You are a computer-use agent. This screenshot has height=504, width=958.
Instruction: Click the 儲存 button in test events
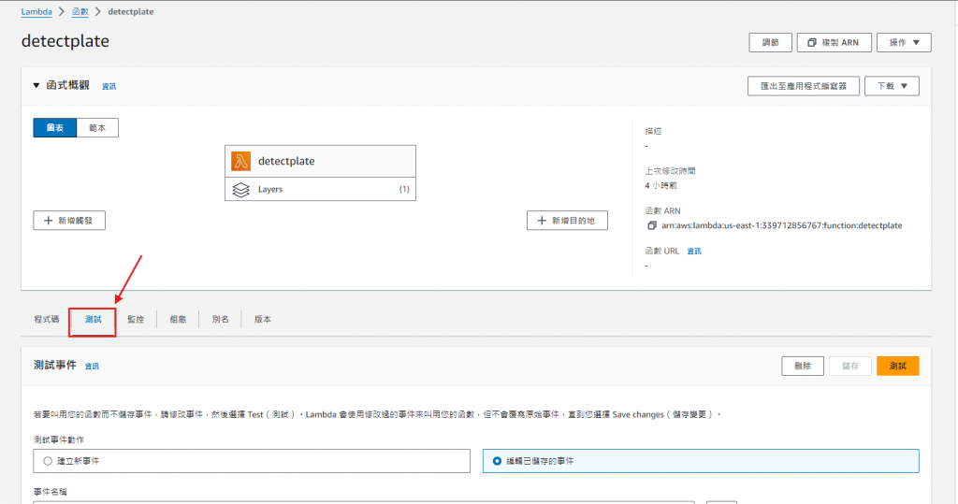click(x=849, y=366)
